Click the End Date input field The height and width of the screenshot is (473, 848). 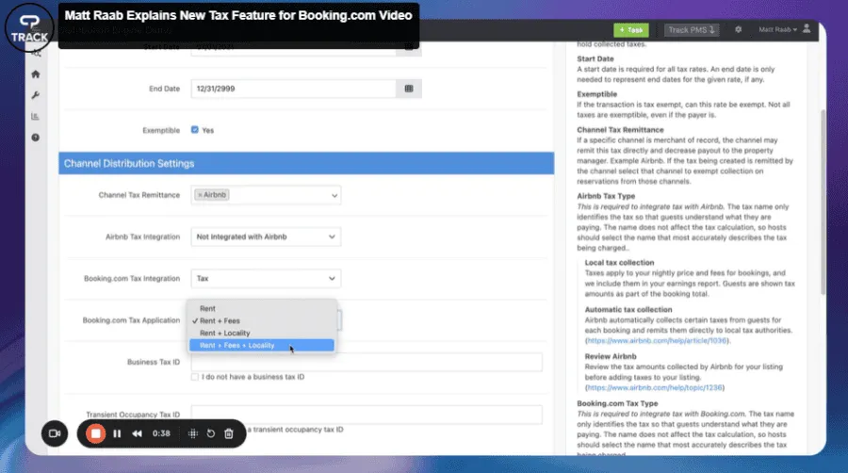[294, 89]
